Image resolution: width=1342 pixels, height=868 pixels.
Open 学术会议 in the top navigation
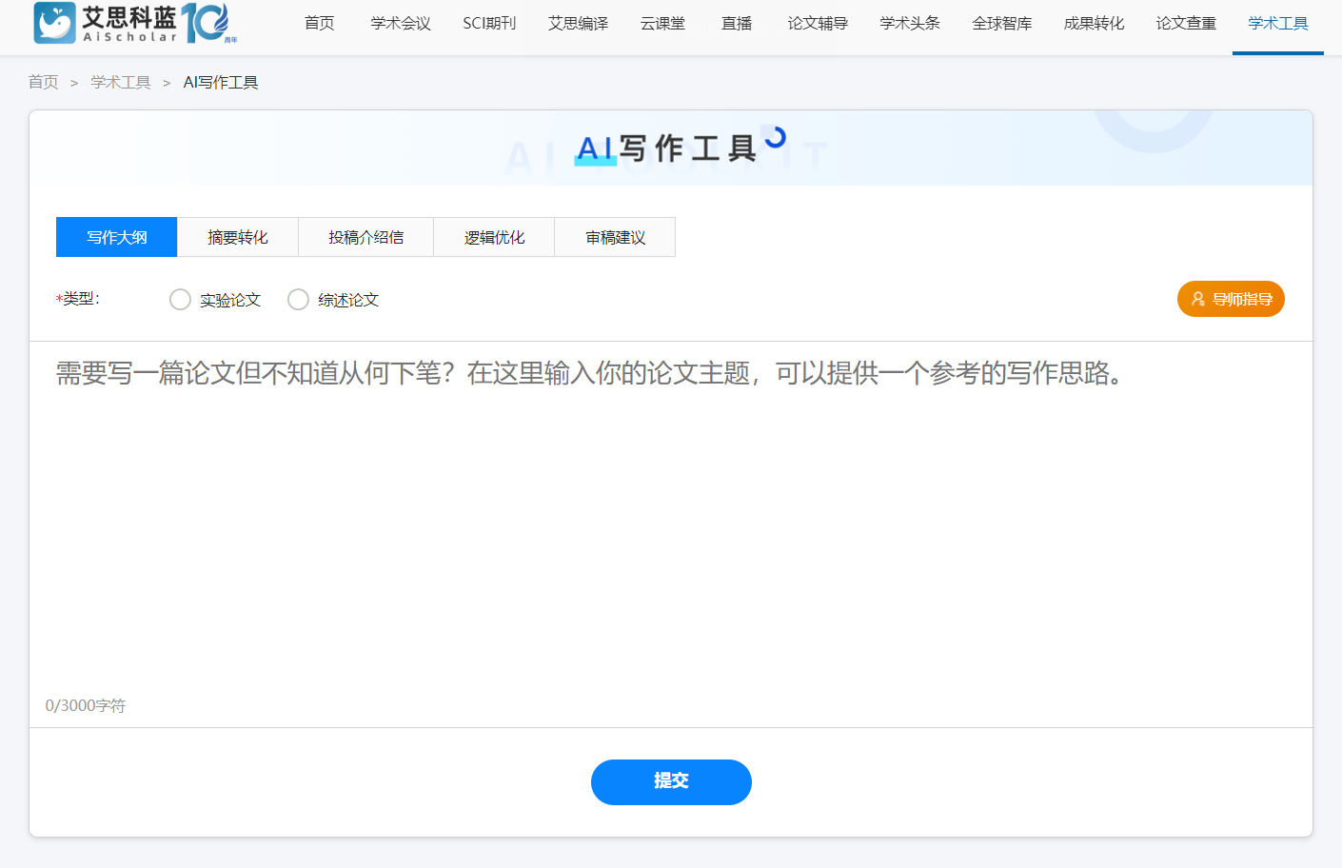click(401, 23)
